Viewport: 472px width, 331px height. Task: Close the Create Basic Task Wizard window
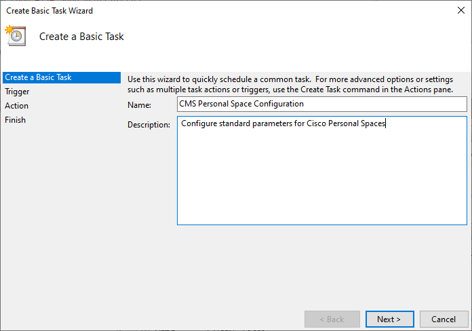point(460,11)
